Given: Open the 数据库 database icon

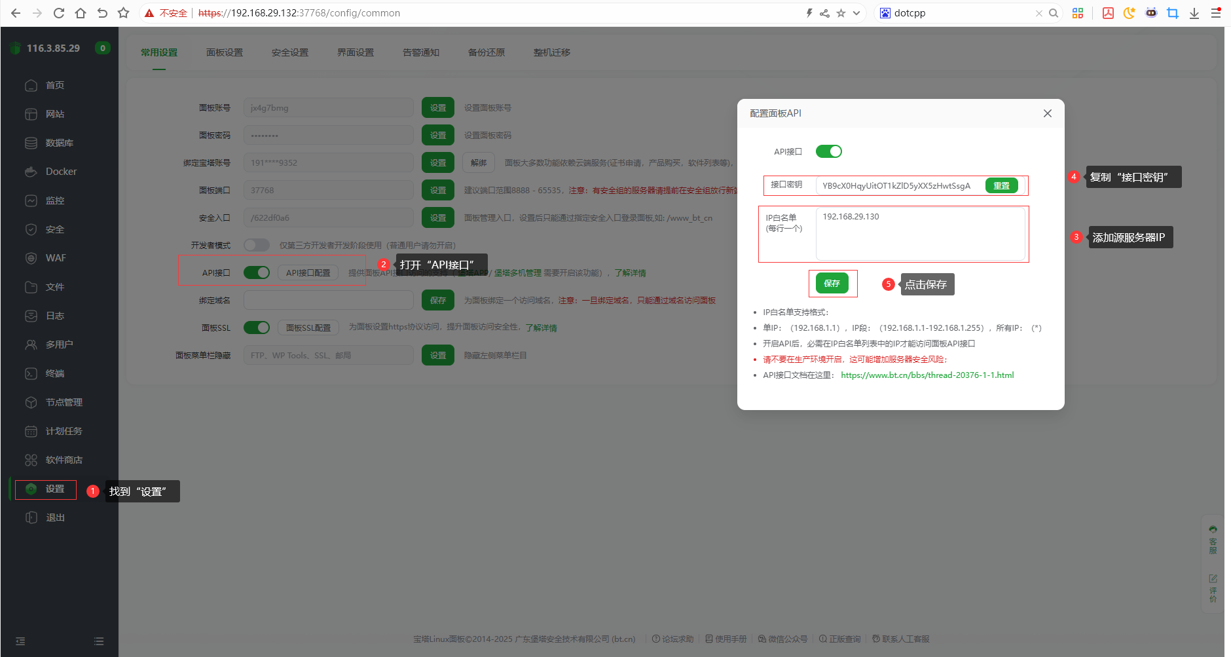Looking at the screenshot, I should point(31,143).
